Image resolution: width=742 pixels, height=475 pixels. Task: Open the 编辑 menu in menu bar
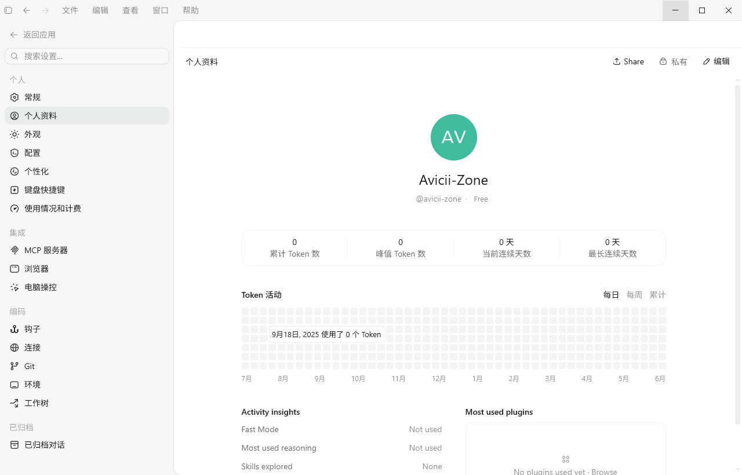point(100,10)
